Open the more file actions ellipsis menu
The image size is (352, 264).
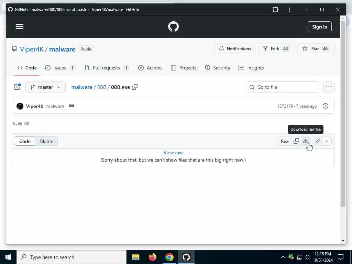tap(329, 87)
